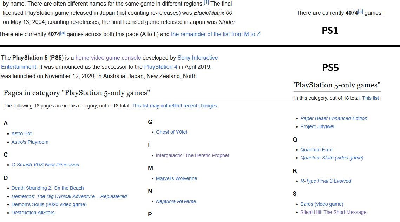Open the Neptunia ReVerse link
The height and width of the screenshot is (222, 400).
(176, 201)
